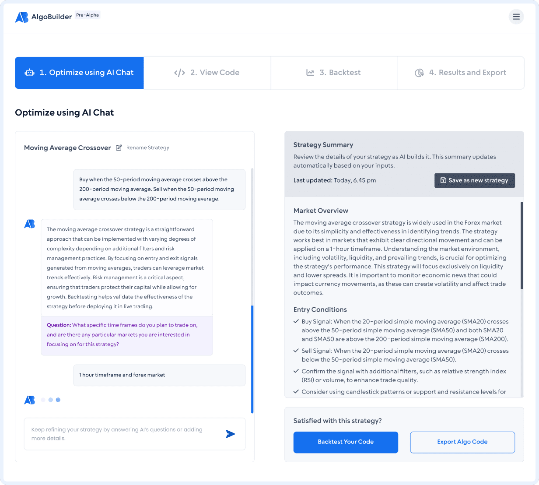Click the AlgoBuilder logo icon

(21, 17)
